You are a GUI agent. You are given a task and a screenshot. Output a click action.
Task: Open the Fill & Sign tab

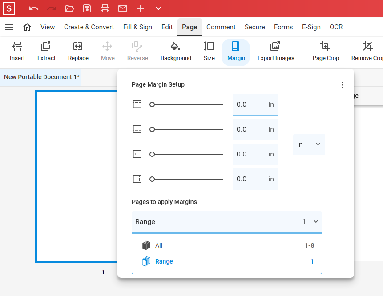(137, 27)
